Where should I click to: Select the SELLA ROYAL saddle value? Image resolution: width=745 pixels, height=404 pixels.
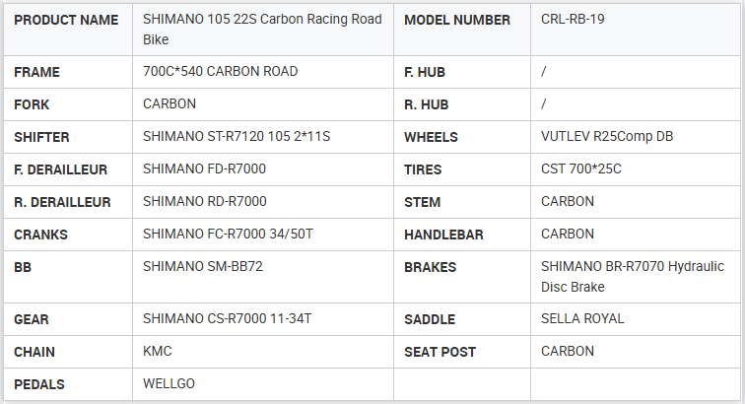click(x=582, y=319)
